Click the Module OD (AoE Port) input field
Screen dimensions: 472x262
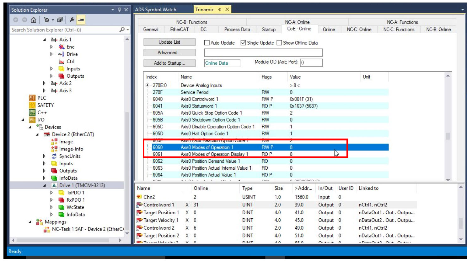pyautogui.click(x=311, y=63)
